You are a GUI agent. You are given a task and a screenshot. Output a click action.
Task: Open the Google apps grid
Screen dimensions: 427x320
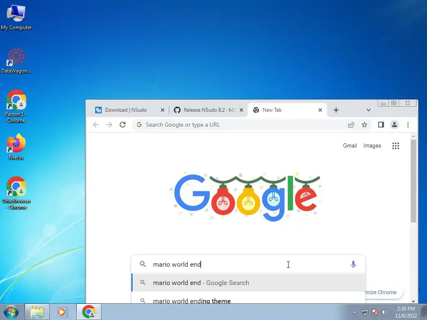point(396,146)
